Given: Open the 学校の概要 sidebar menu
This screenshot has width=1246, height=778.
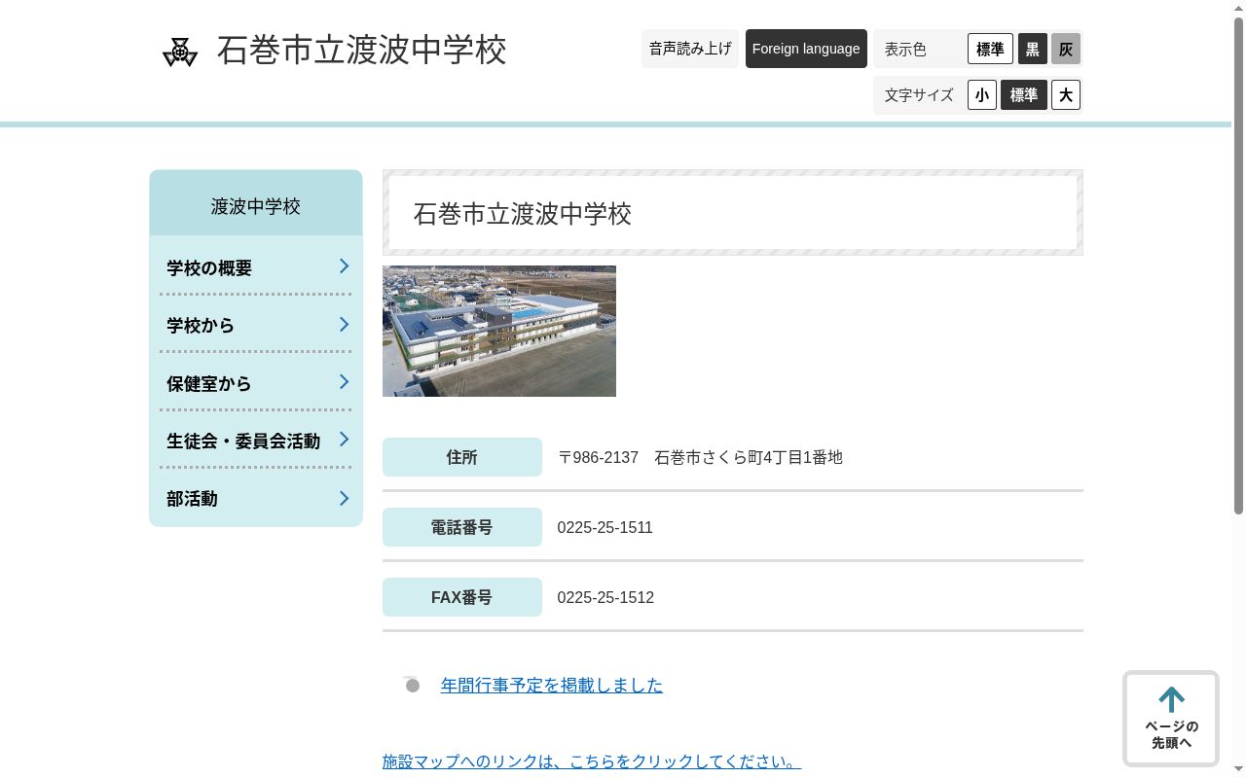Looking at the screenshot, I should [x=256, y=266].
